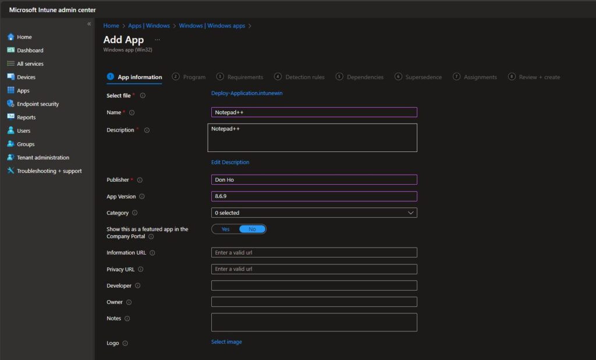The width and height of the screenshot is (596, 360).
Task: Show info tooltip for App Version
Action: click(x=142, y=196)
